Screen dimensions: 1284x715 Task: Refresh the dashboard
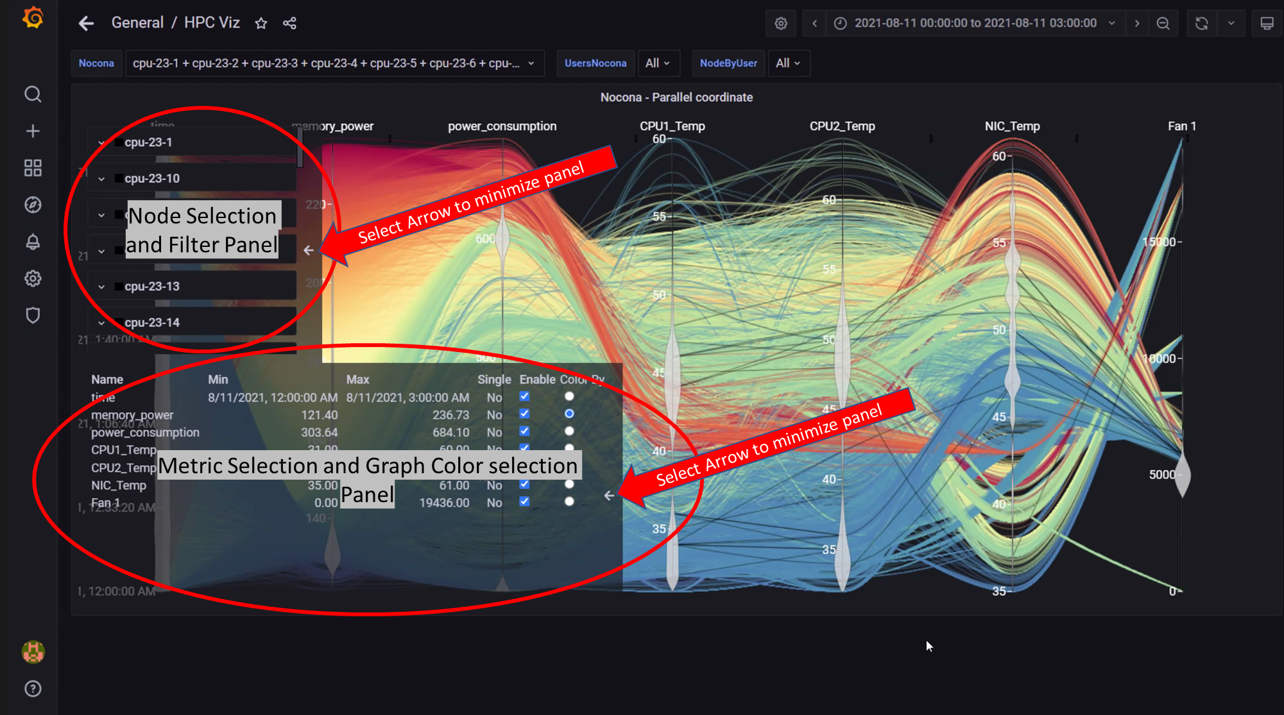(1202, 24)
